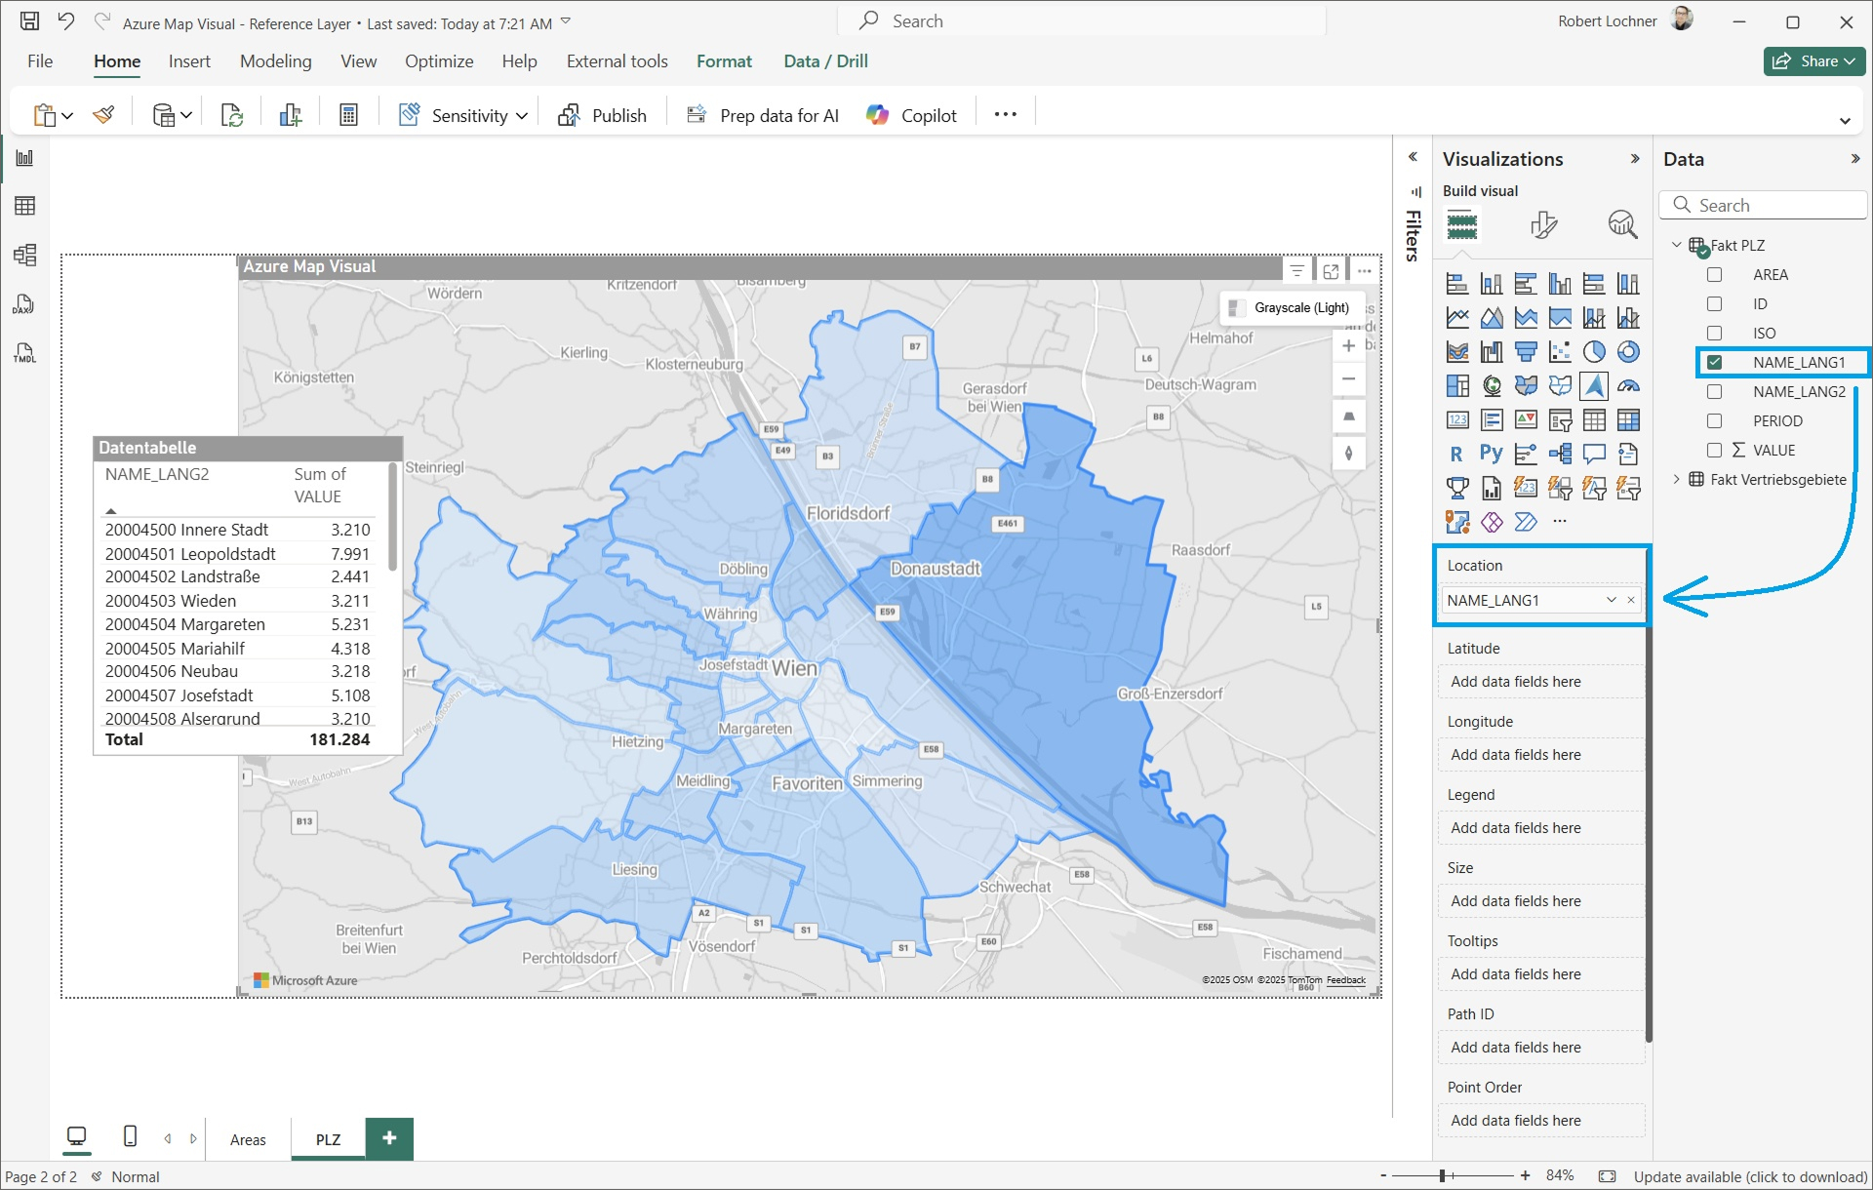Select the pie chart visual

coord(1594,352)
